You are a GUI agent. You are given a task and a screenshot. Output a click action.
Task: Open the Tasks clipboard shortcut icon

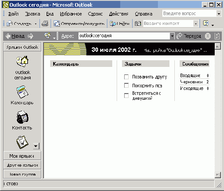click(x=22, y=142)
